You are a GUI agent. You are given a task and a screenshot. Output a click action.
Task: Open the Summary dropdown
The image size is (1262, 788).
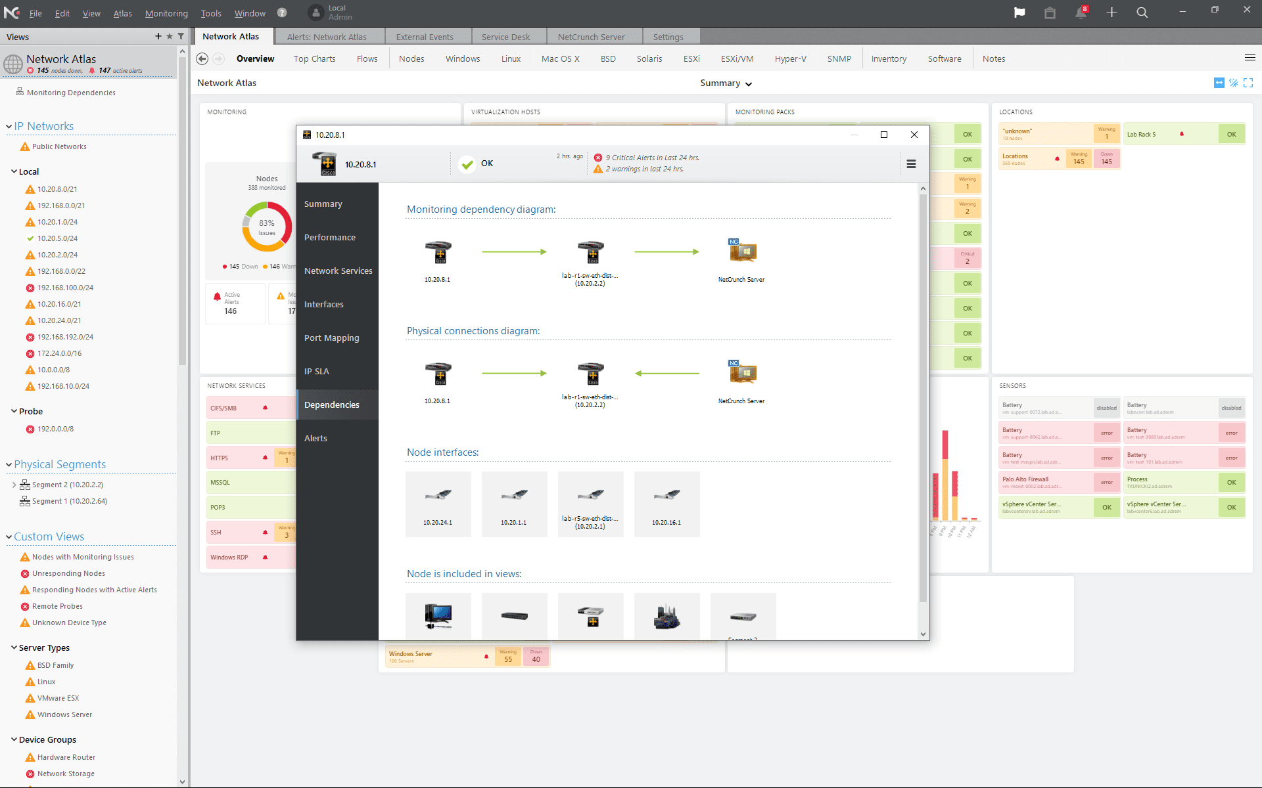(x=726, y=83)
